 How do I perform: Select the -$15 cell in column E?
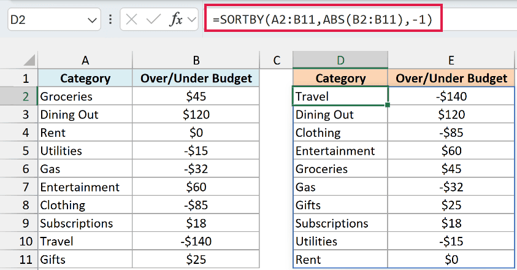pos(451,241)
